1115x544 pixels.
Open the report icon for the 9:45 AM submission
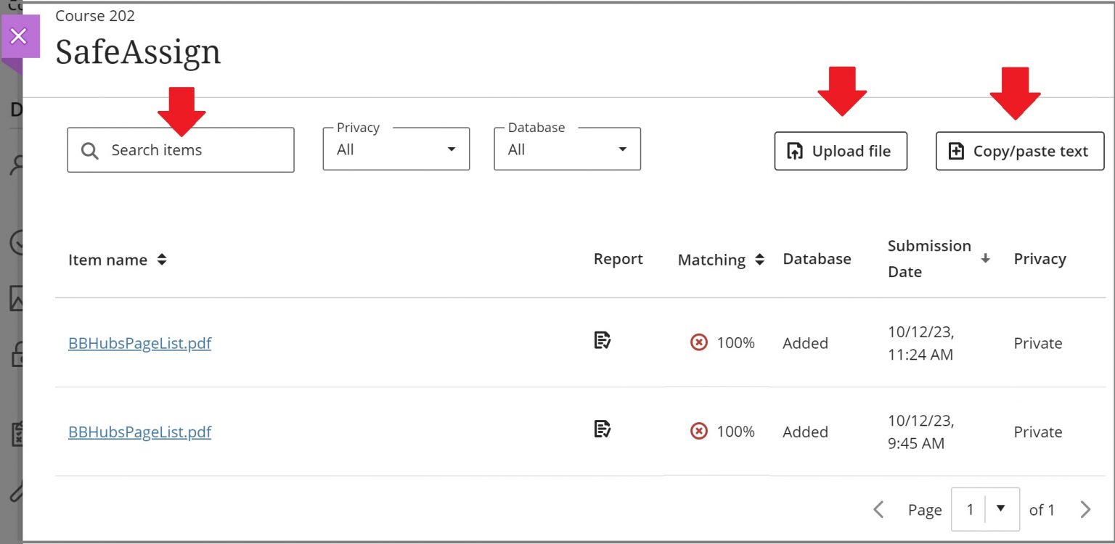pos(603,428)
